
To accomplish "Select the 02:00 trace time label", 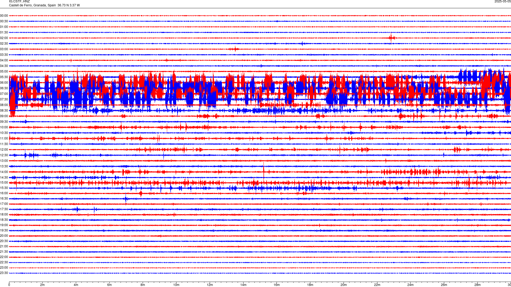I will tap(4, 38).
